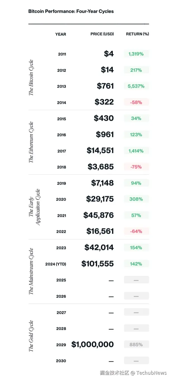Click the empty return badge for 2025

point(136,280)
